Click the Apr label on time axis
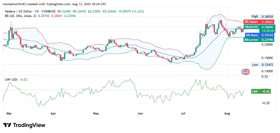 (x=53, y=113)
